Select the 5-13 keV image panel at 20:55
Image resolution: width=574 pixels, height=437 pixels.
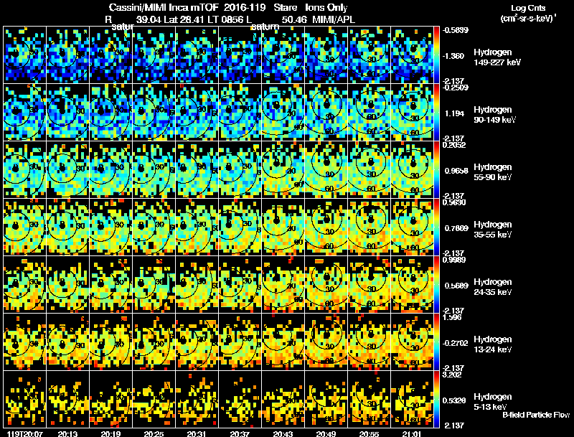(x=369, y=400)
